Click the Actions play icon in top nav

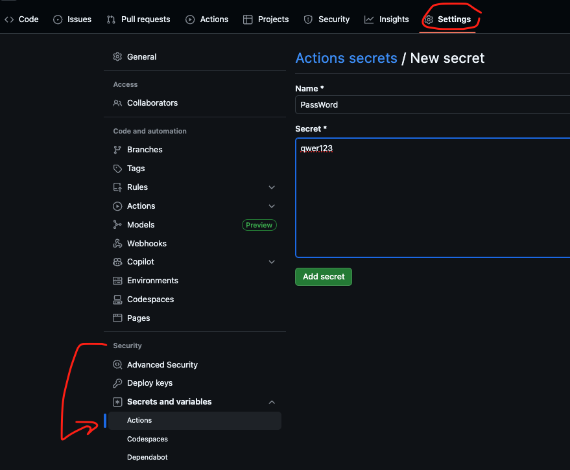tap(190, 19)
